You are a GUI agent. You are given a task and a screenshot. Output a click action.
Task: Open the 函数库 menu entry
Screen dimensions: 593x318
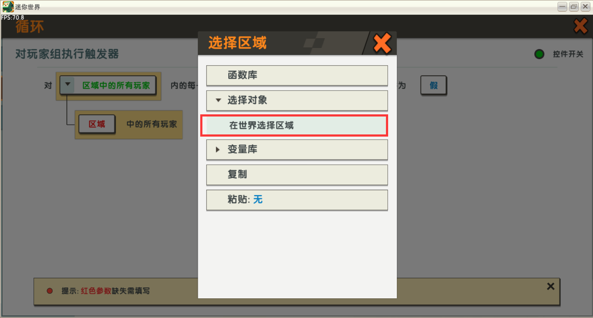pyautogui.click(x=297, y=75)
